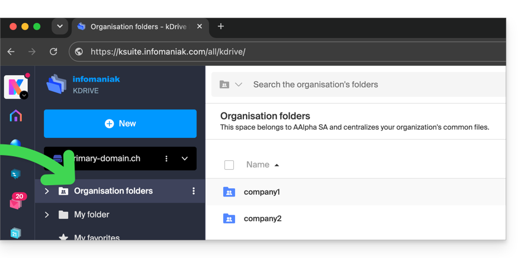Expand the My folder tree node
The height and width of the screenshot is (258, 524).
pos(47,215)
